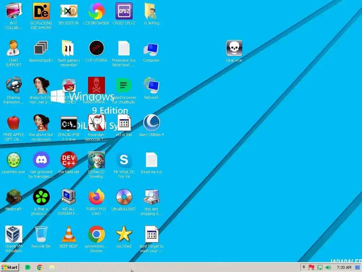The height and width of the screenshot is (272, 362).
Task: Open the Freeware Sys Note file
Action: [x=124, y=53]
